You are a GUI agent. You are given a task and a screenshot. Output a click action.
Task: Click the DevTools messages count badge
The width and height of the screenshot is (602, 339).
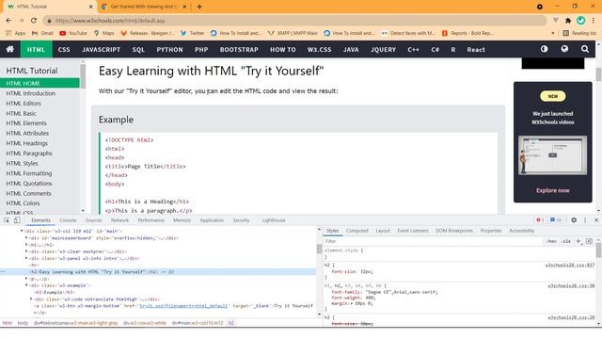tap(556, 220)
